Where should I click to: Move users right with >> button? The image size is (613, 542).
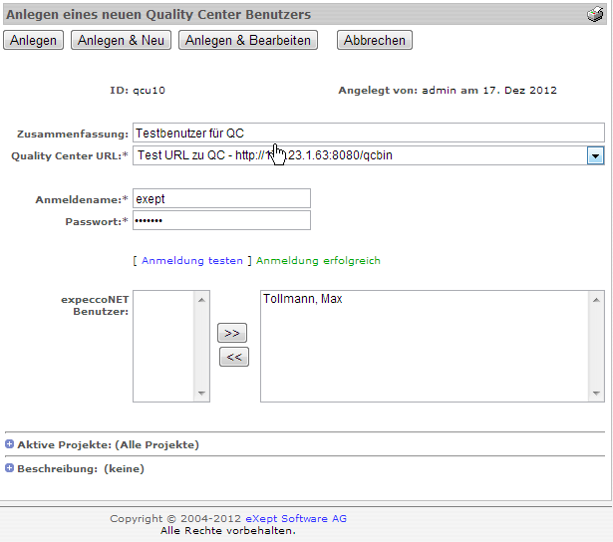232,333
